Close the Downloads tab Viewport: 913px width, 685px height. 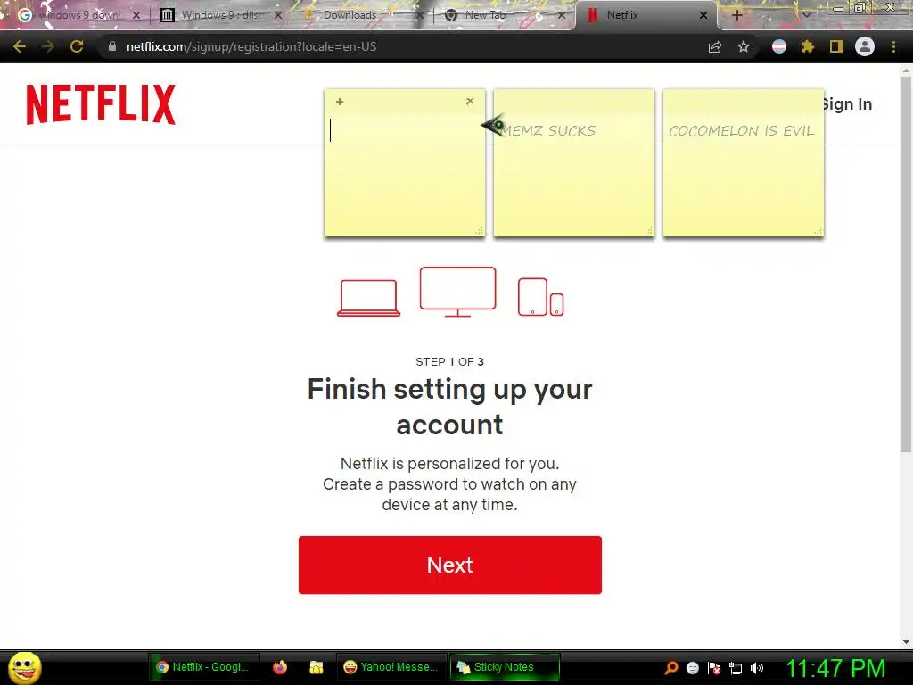point(419,16)
